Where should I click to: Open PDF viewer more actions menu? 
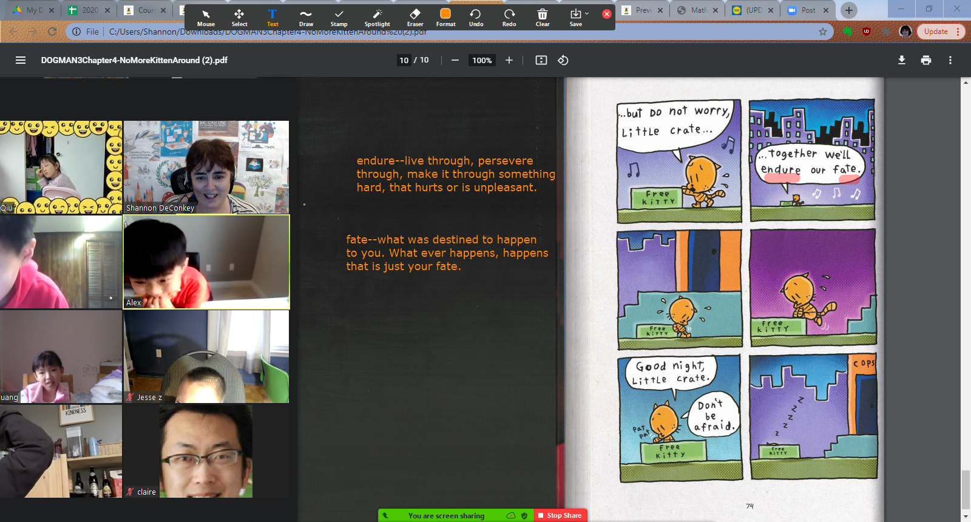[950, 60]
